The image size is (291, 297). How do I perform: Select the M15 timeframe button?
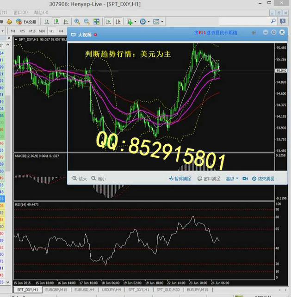[x=32, y=31]
